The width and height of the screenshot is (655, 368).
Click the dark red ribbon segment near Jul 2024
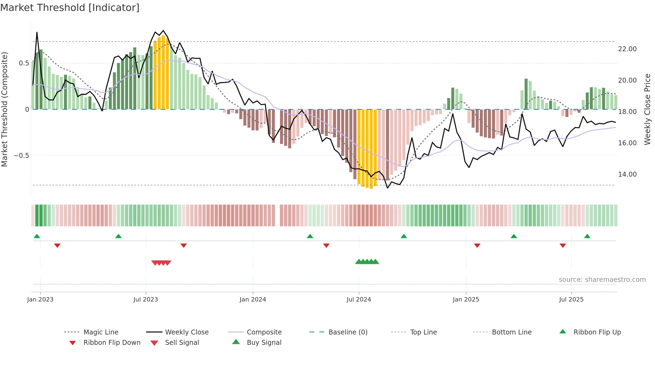(x=367, y=215)
